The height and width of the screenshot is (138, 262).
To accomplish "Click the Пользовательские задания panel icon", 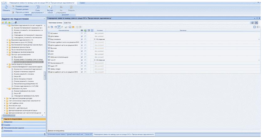I will [2, 128].
